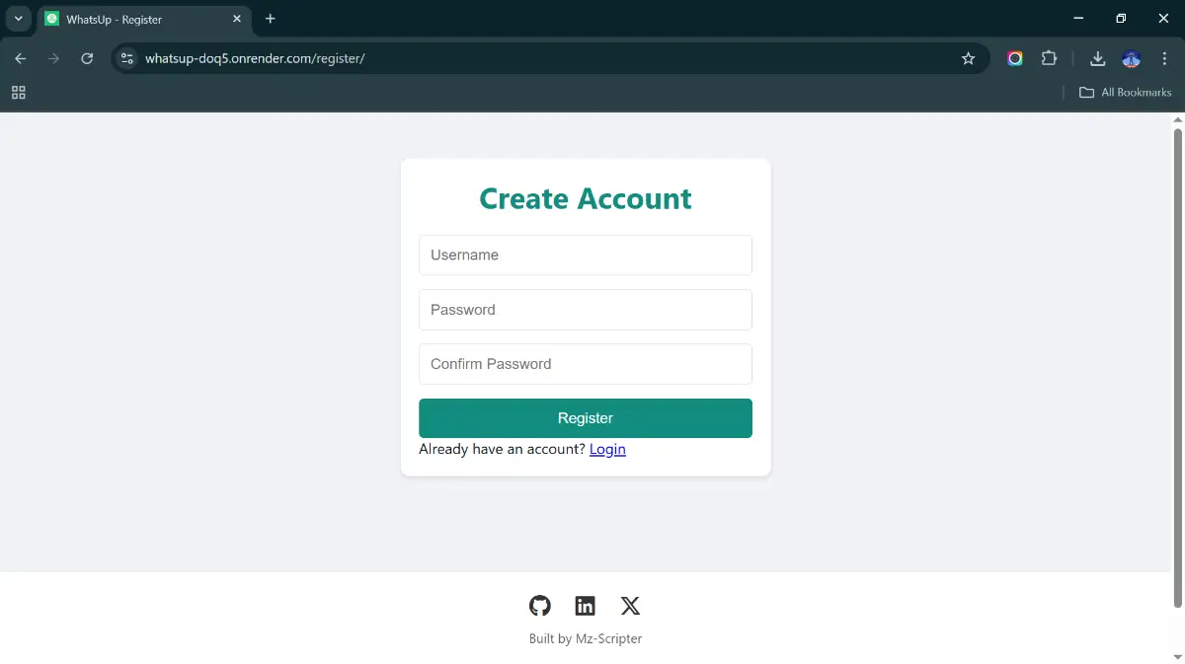Image resolution: width=1185 pixels, height=664 pixels.
Task: Open the Chrome profile avatar
Action: [x=1132, y=58]
